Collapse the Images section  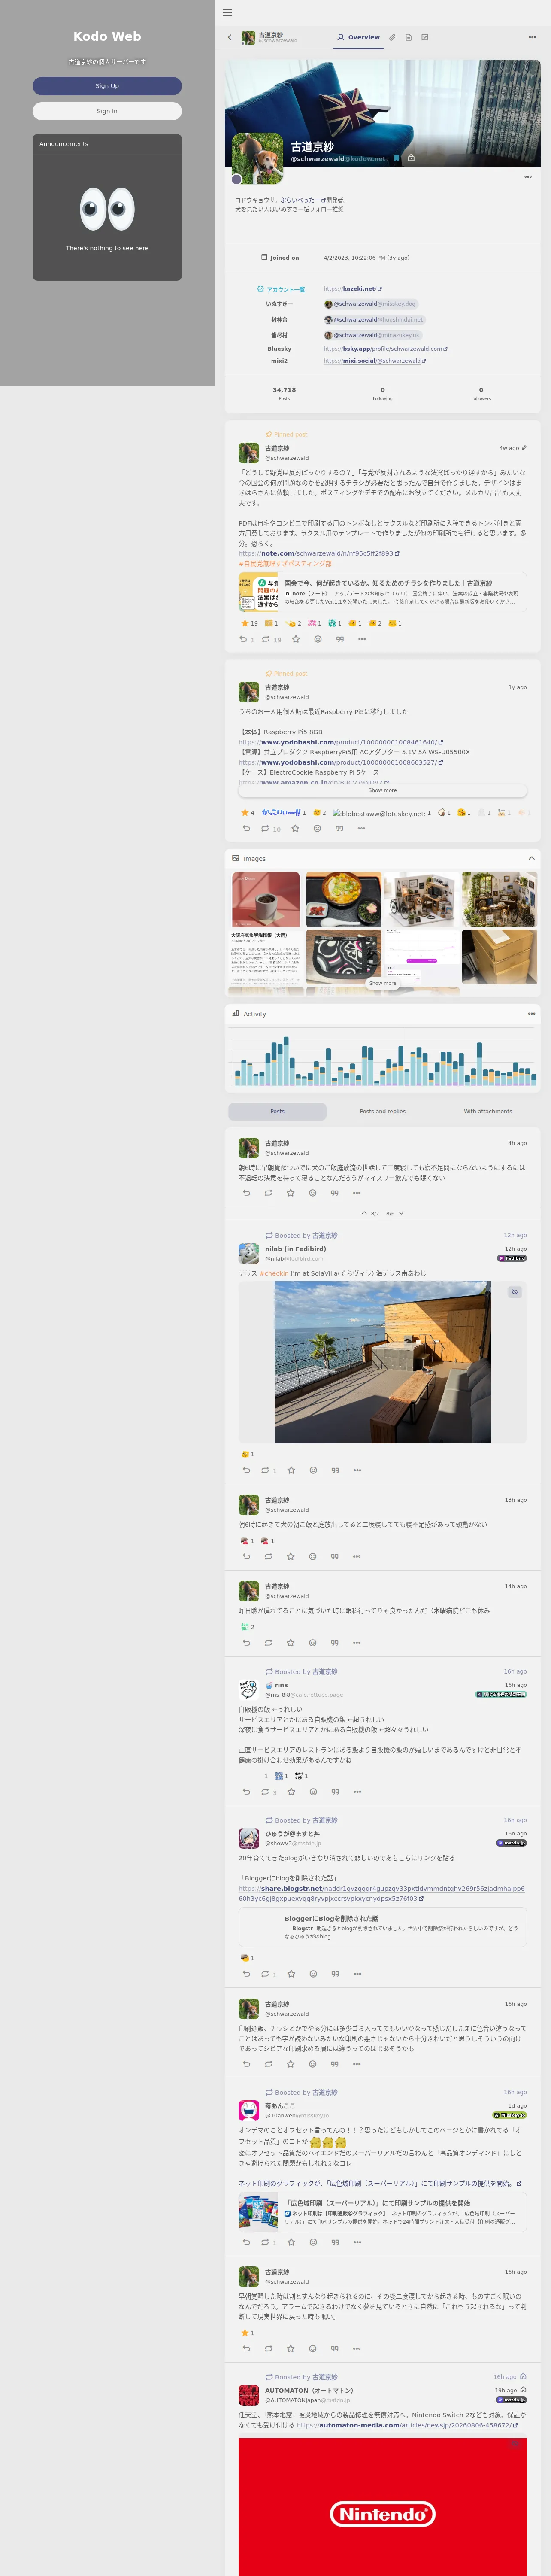point(532,858)
